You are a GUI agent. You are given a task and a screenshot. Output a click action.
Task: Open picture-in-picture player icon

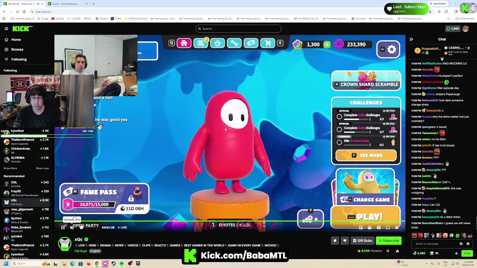pyautogui.click(x=361, y=227)
